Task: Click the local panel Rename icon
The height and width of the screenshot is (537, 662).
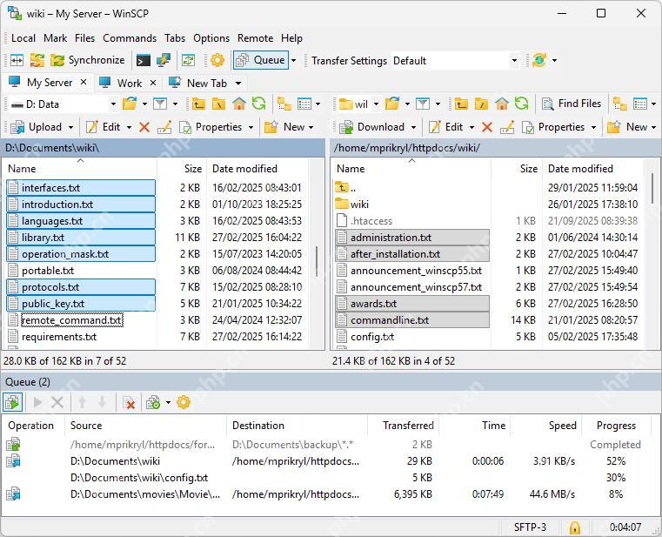Action: coord(164,127)
